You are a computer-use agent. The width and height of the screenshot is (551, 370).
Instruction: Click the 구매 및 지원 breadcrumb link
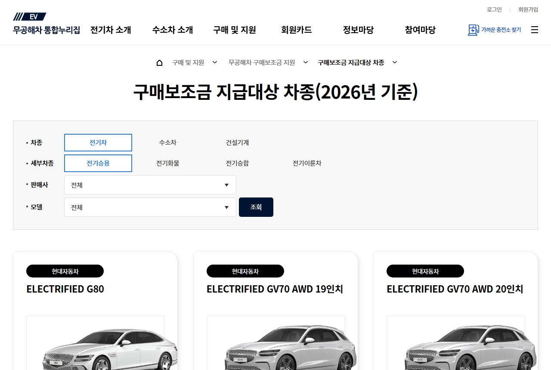point(188,62)
